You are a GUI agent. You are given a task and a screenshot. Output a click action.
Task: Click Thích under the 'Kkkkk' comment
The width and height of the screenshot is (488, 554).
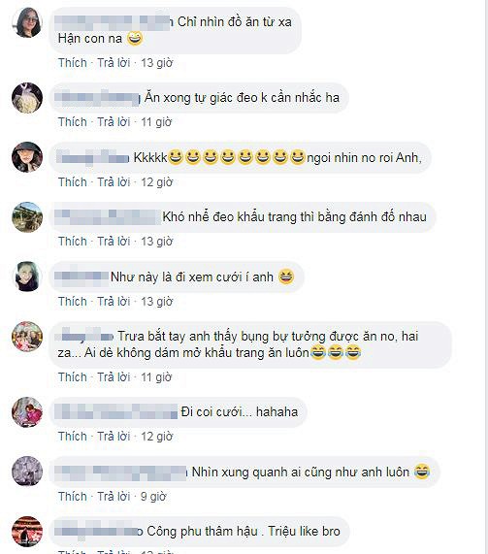pyautogui.click(x=73, y=182)
